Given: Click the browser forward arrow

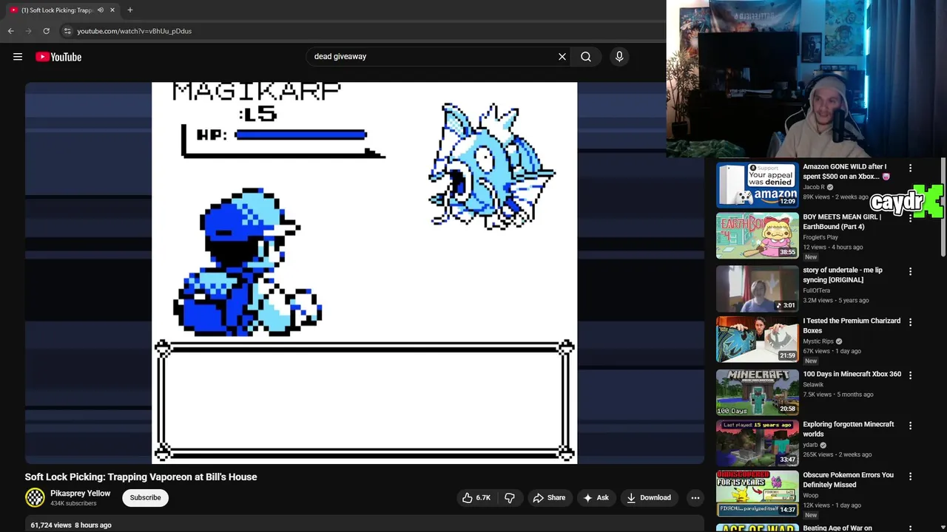Looking at the screenshot, I should pos(28,31).
